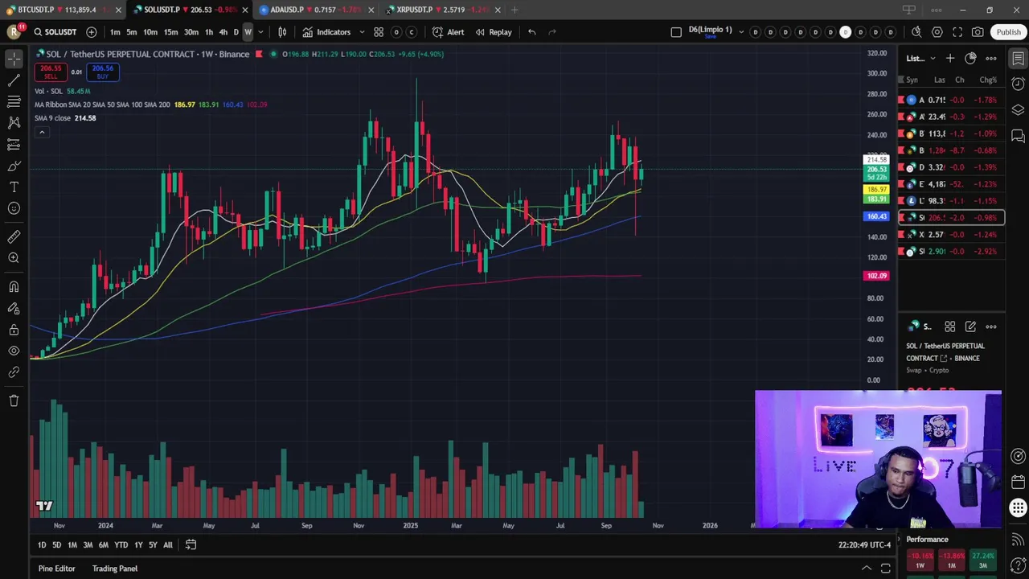Remove drawings with the trash icon
Screen dimensions: 1029x579
pyautogui.click(x=14, y=400)
